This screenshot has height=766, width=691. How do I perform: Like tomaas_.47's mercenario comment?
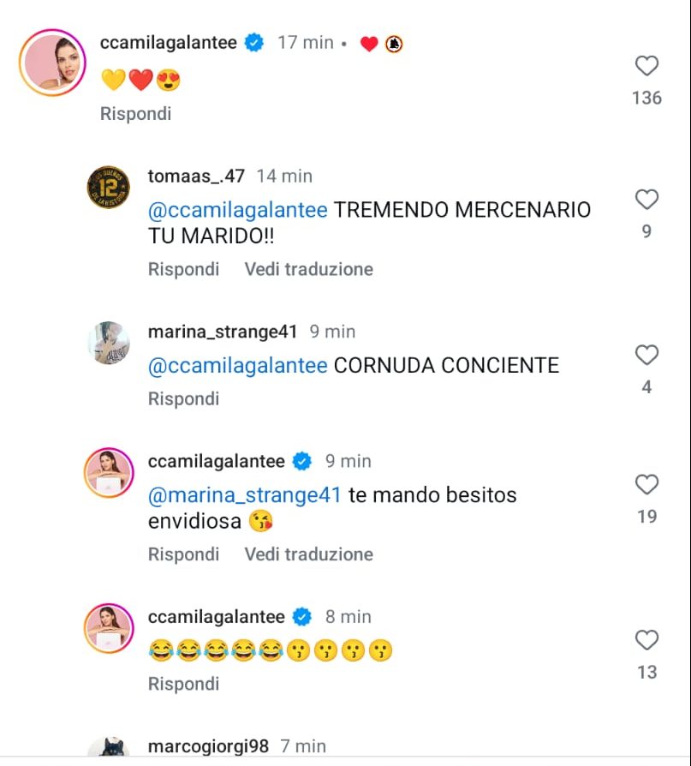click(646, 200)
